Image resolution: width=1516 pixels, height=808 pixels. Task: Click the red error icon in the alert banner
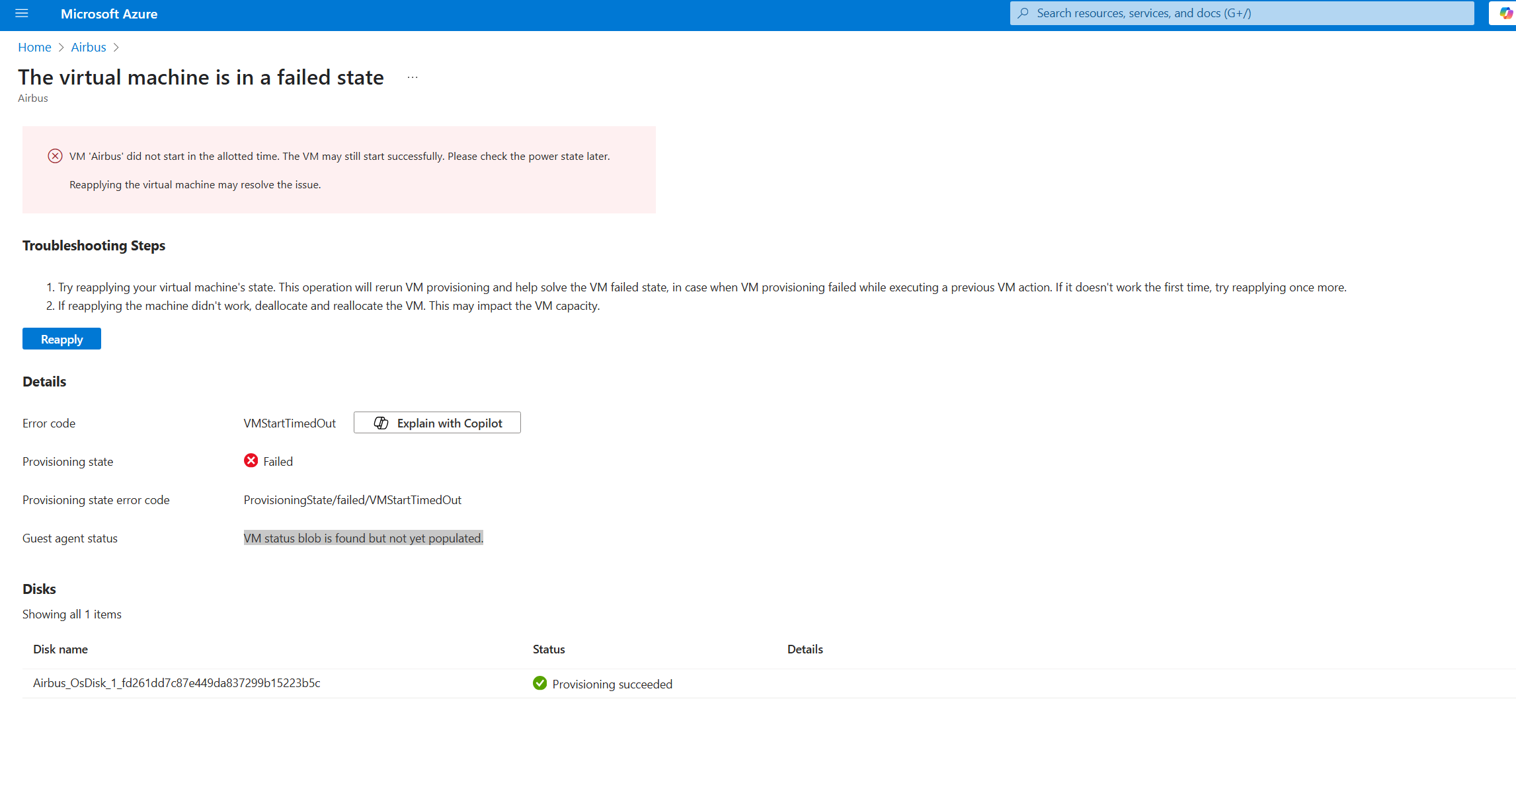point(55,156)
